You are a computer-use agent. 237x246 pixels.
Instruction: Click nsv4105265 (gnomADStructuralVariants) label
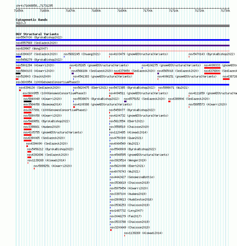99,65
